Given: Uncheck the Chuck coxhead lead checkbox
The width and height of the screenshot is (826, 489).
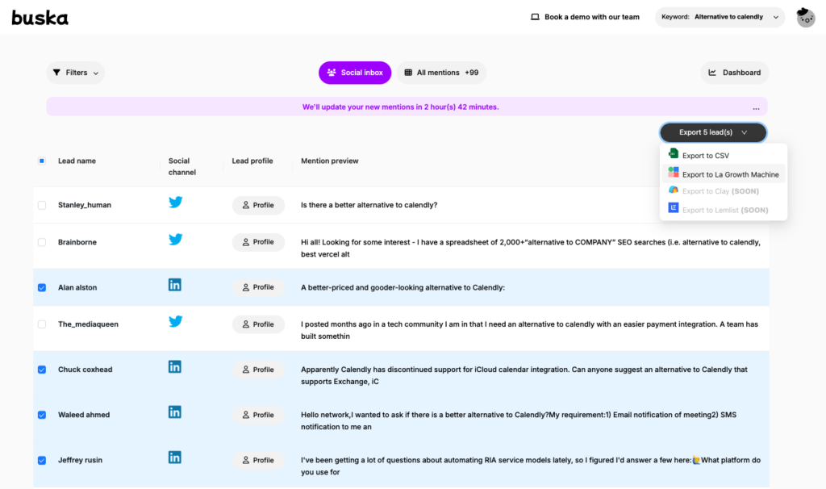Looking at the screenshot, I should tap(42, 370).
